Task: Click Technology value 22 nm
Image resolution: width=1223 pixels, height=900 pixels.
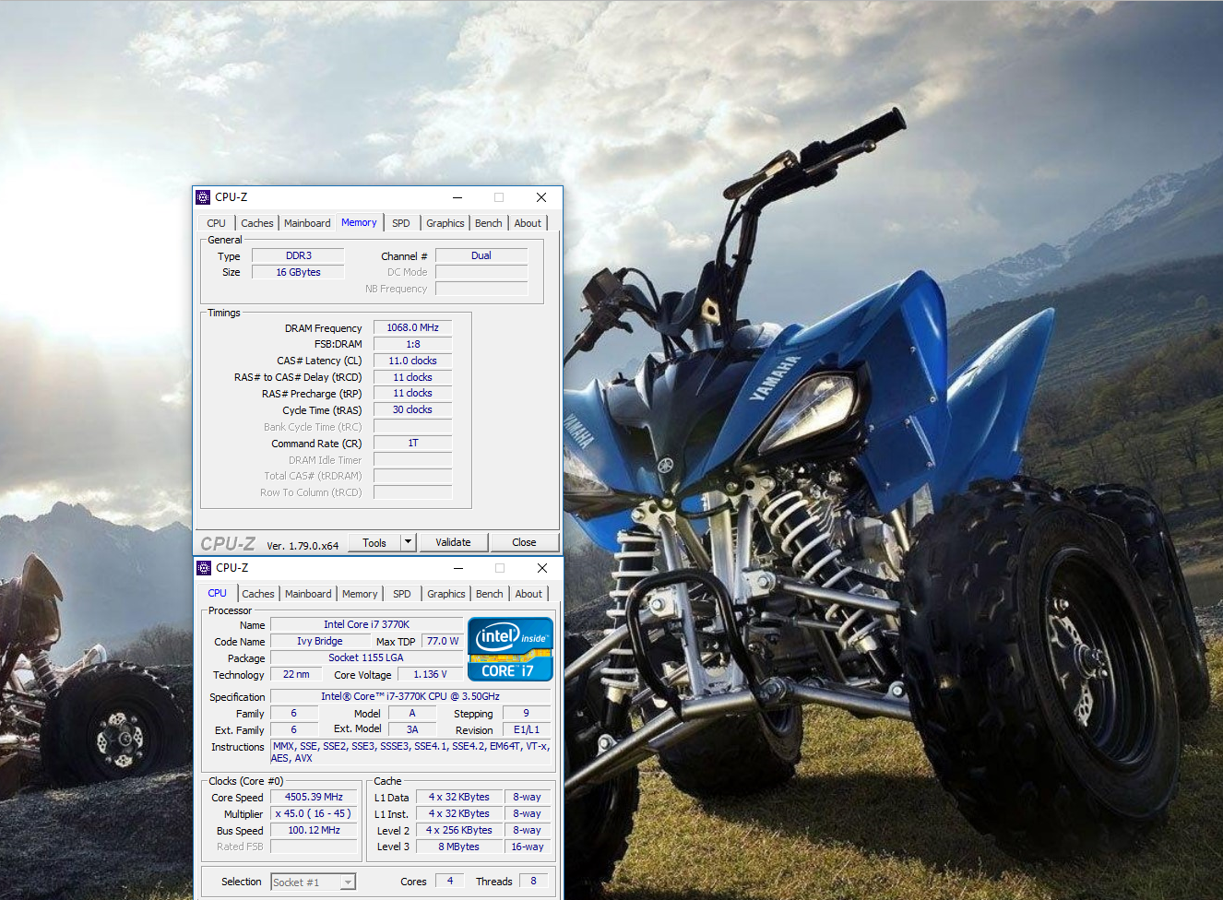Action: (296, 674)
